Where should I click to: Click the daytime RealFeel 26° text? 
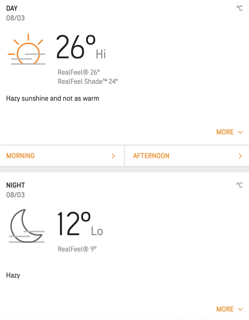pos(79,72)
